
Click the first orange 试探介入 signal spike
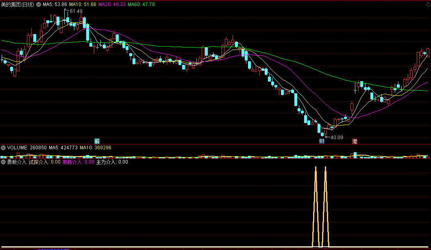(316, 207)
